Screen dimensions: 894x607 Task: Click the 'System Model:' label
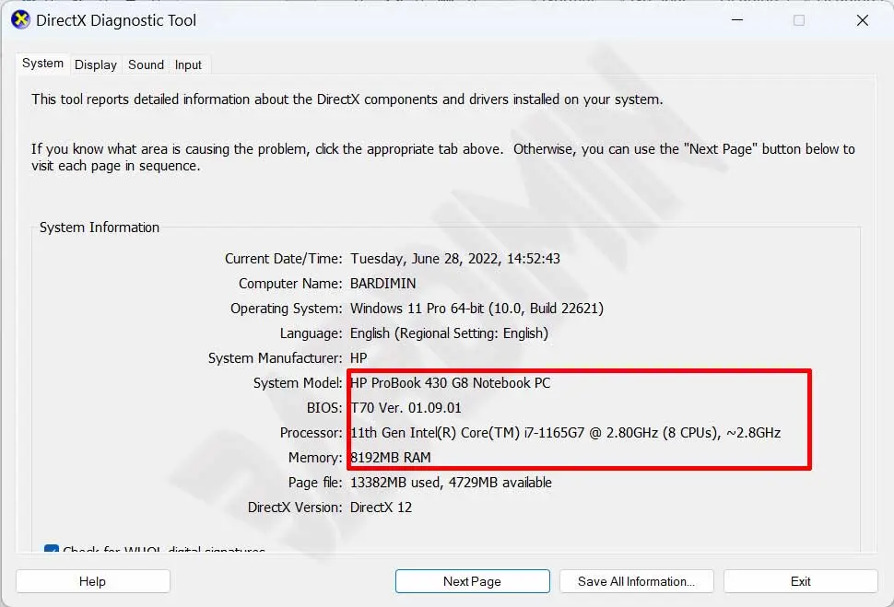298,383
